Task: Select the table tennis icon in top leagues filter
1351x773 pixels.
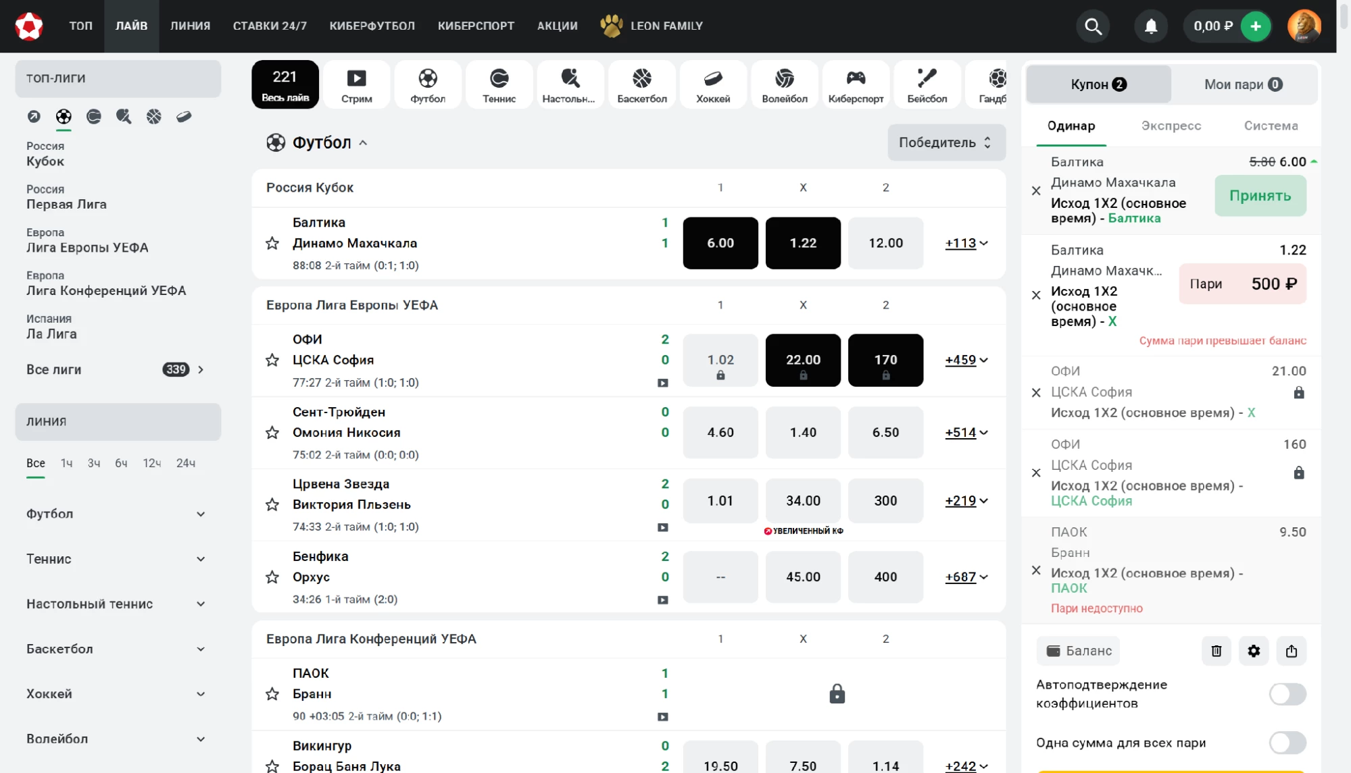Action: tap(124, 117)
